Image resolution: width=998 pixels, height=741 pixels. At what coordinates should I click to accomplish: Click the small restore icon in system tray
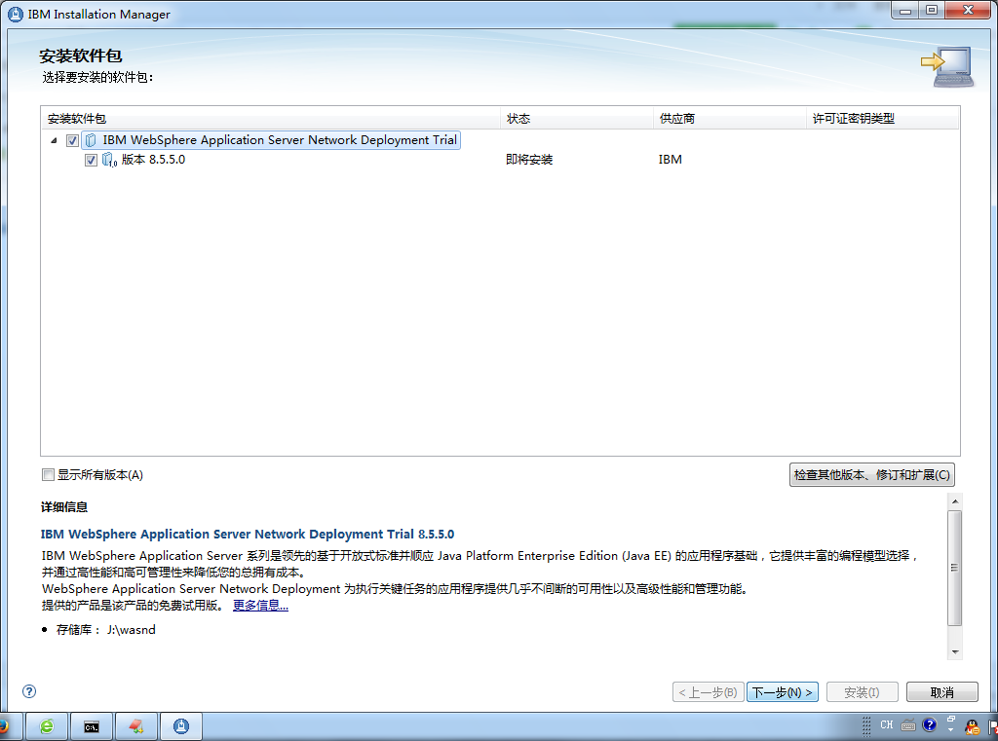click(951, 719)
